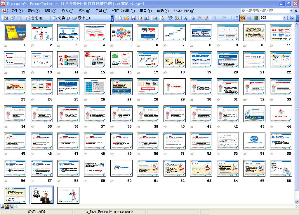
Task: Click the Cut scissors icon
Action: click(185, 18)
